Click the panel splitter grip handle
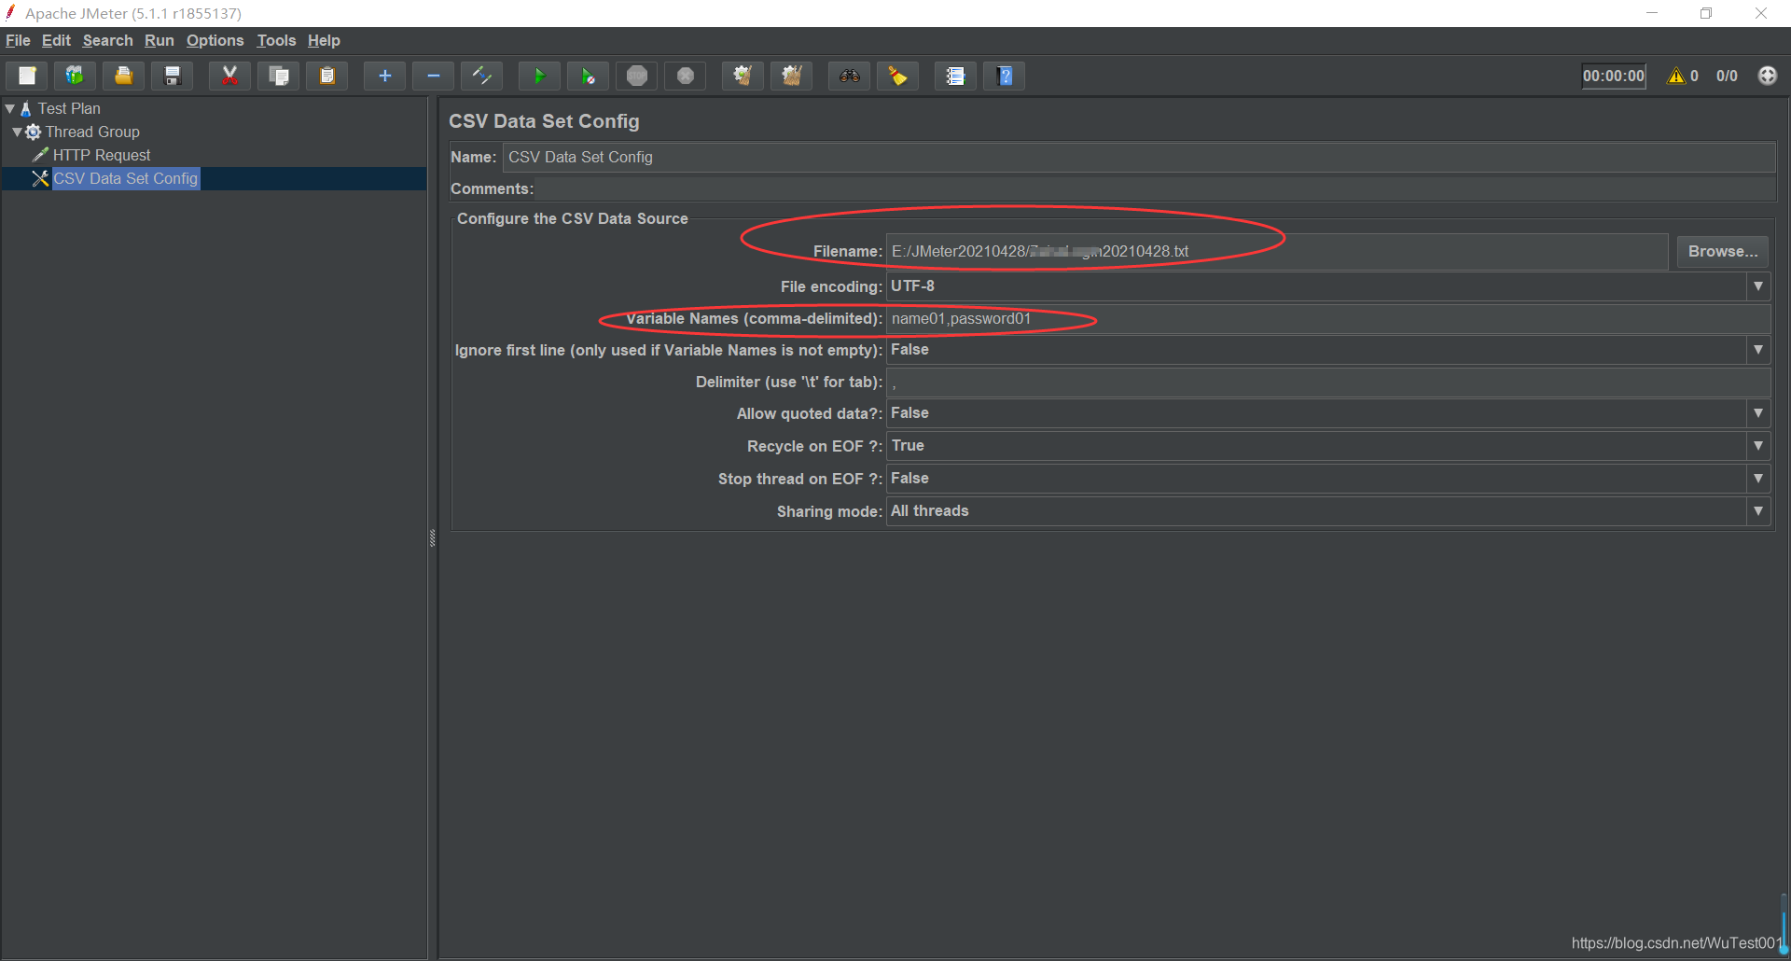Screen dimensions: 1791x961 [432, 537]
